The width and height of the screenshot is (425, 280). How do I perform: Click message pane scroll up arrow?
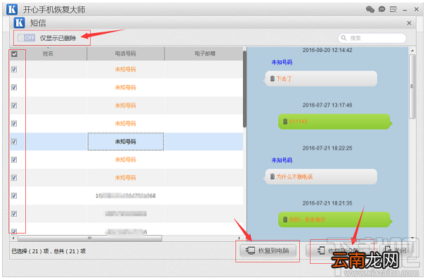point(412,51)
